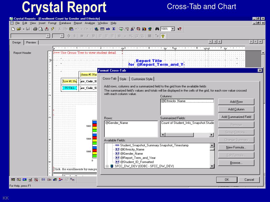Click the context Help arrow-question icon
270x202 pixels.
point(179,29)
